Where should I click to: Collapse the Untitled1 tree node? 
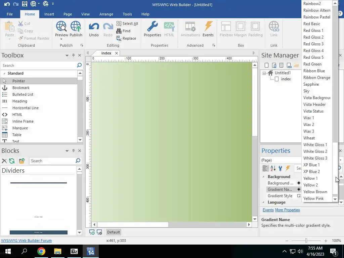[264, 73]
